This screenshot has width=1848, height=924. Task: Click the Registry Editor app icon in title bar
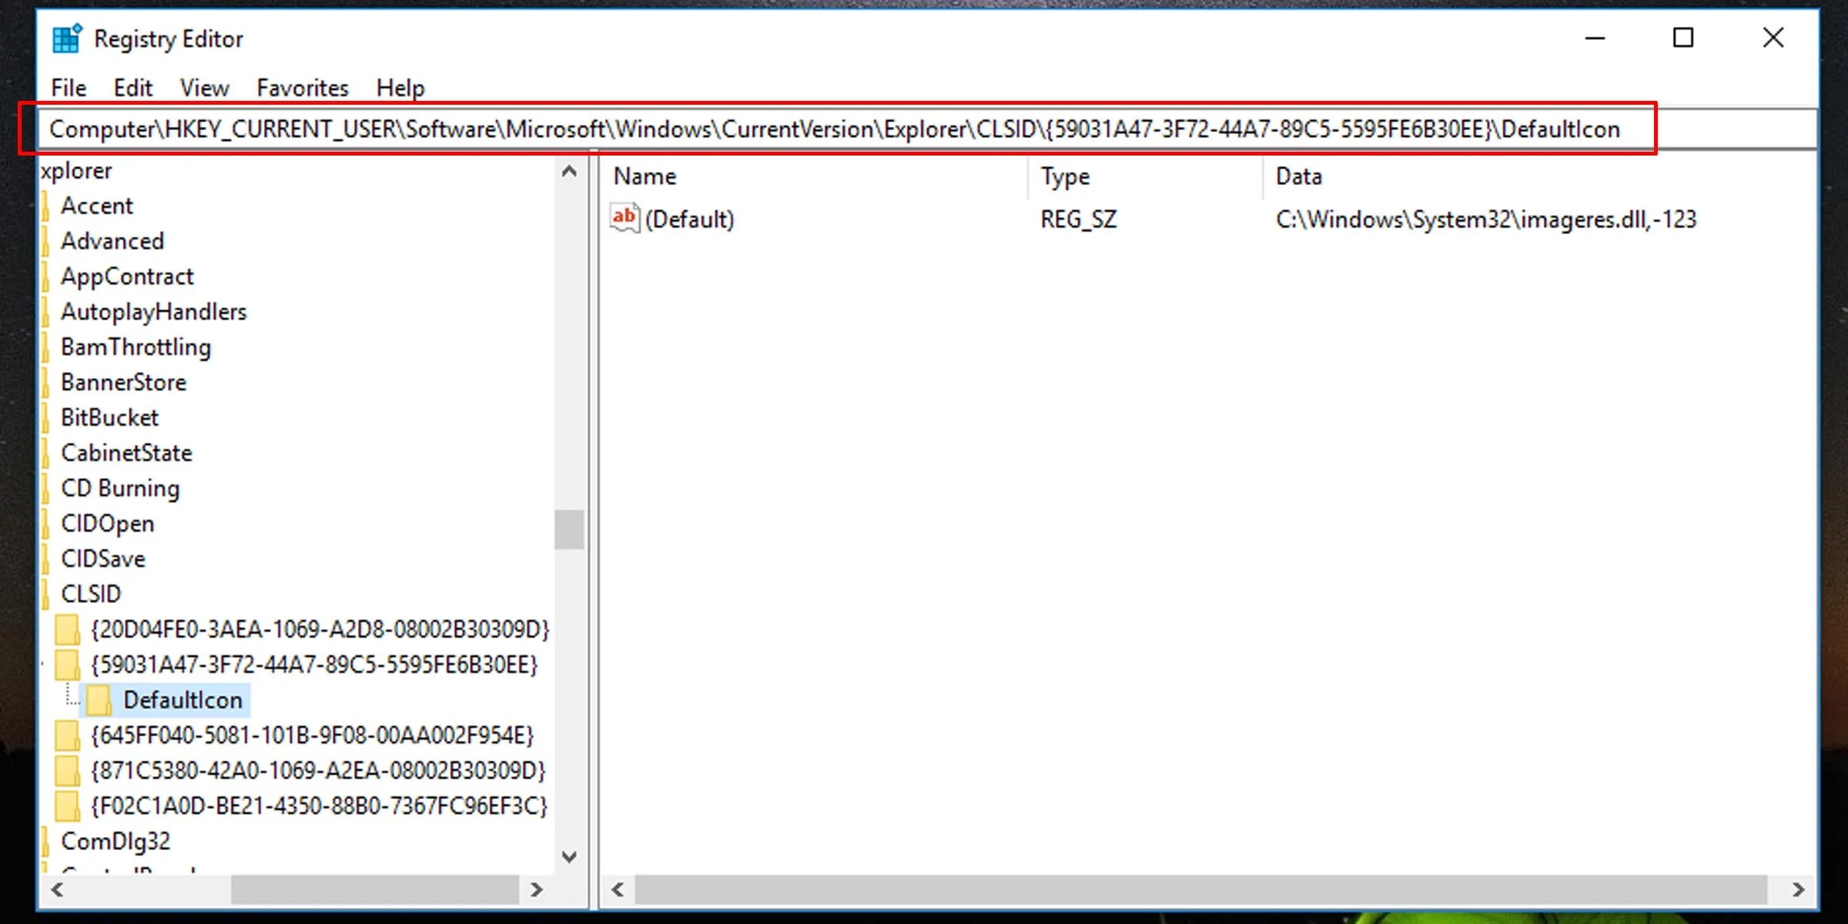click(x=66, y=38)
